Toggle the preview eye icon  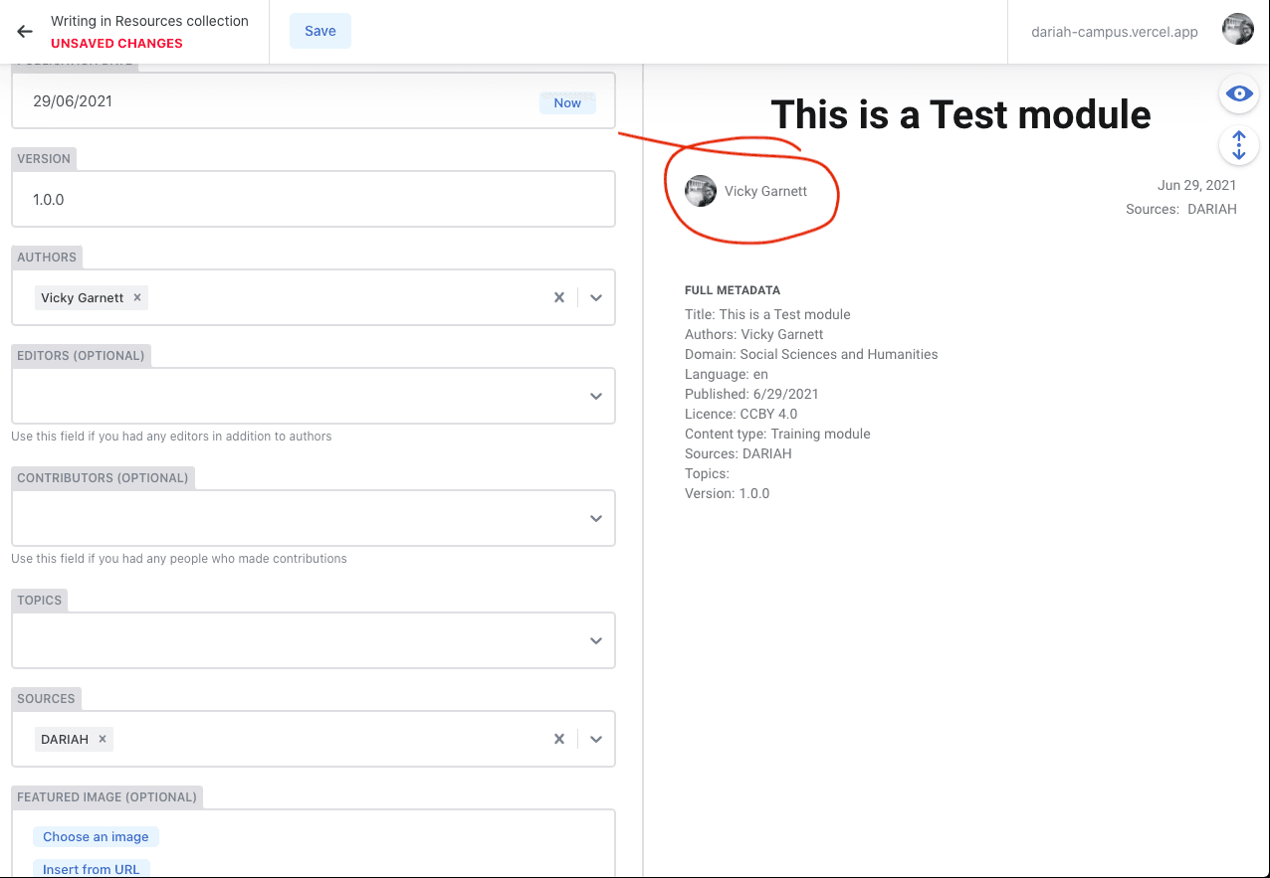[x=1239, y=93]
